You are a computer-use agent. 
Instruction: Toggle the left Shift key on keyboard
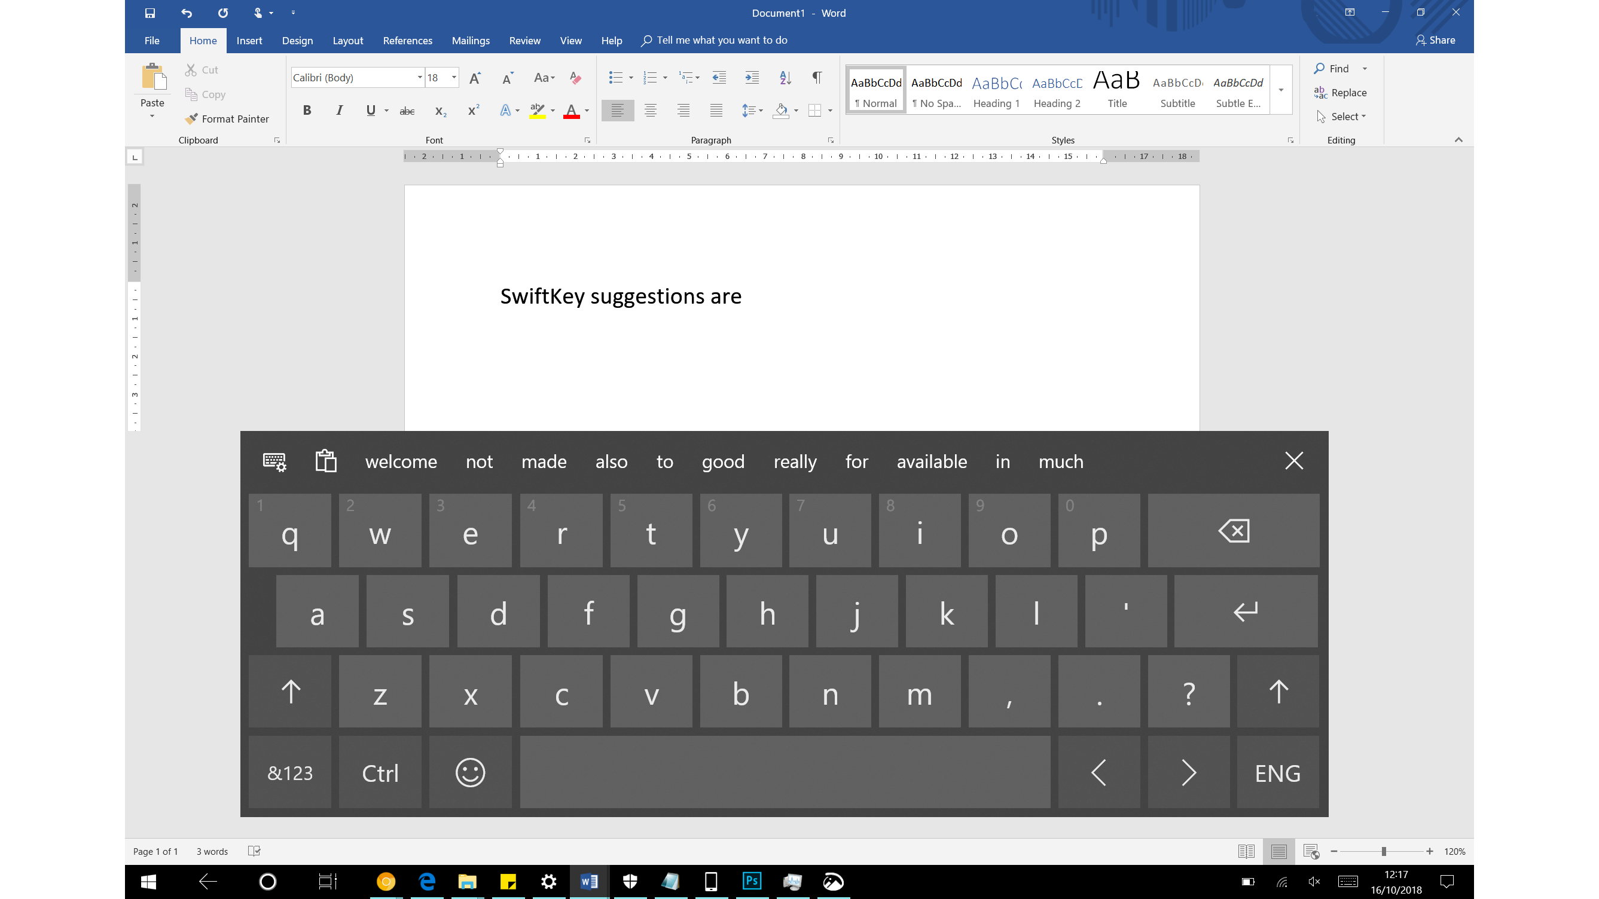290,692
